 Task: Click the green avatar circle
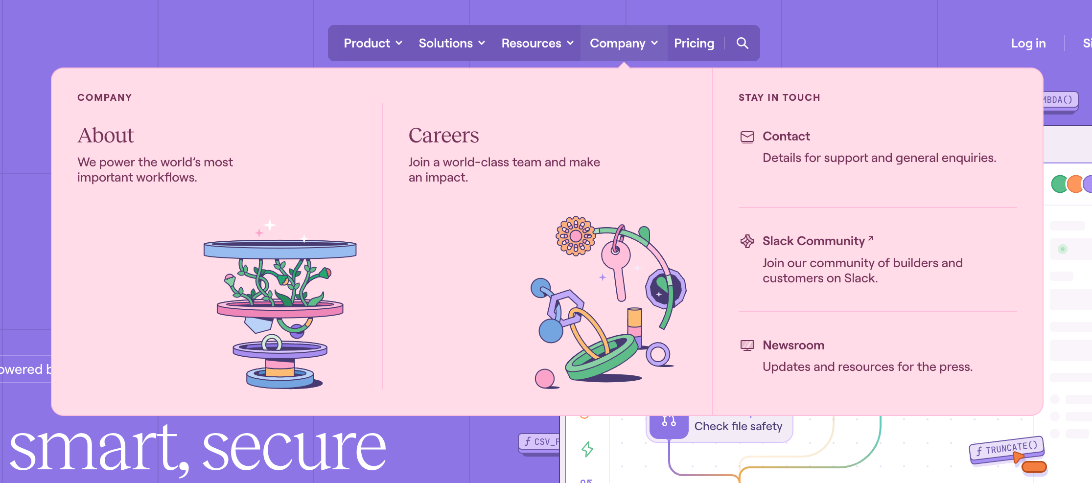click(x=1059, y=184)
